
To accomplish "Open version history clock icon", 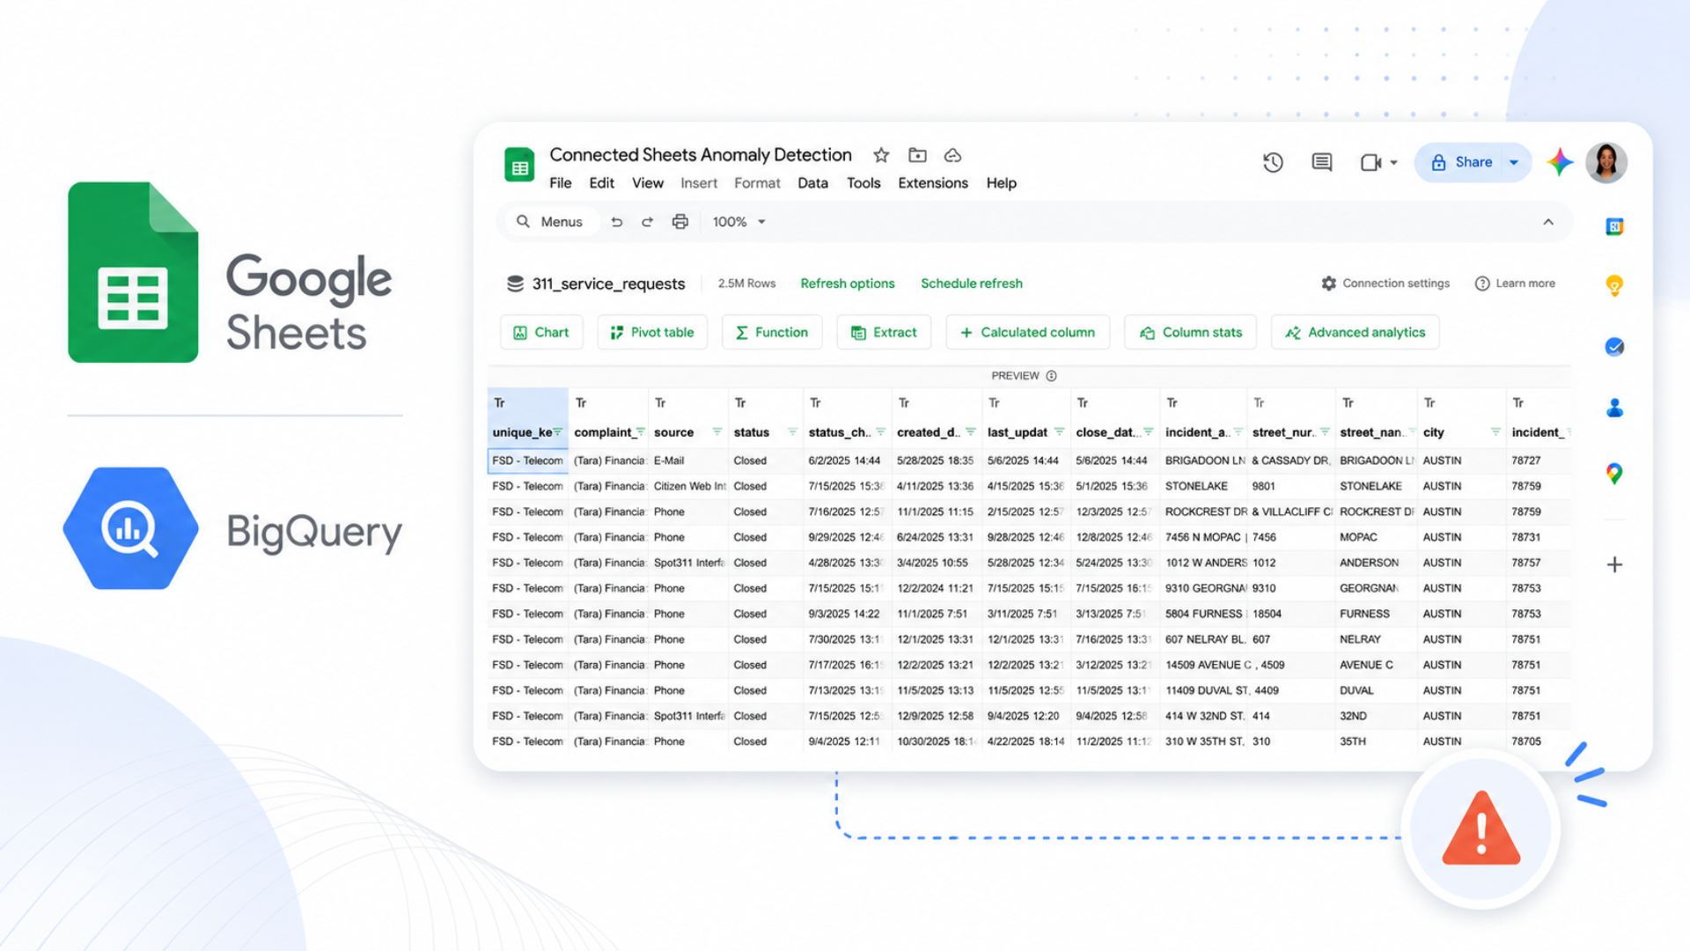I will (1273, 162).
